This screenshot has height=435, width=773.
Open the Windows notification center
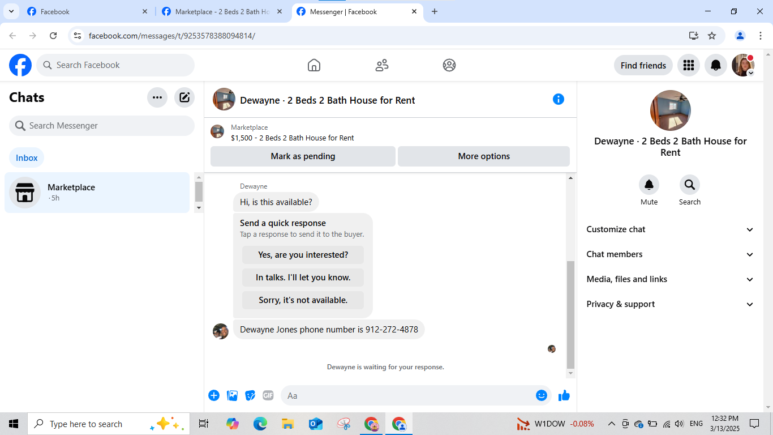[754, 424]
